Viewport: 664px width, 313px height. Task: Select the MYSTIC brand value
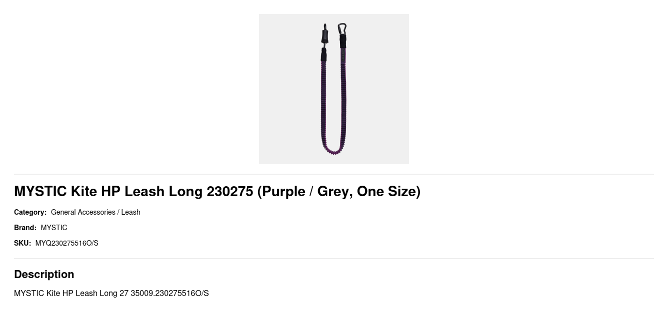[x=54, y=228]
